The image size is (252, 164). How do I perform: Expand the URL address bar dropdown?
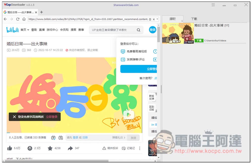[x=157, y=19]
